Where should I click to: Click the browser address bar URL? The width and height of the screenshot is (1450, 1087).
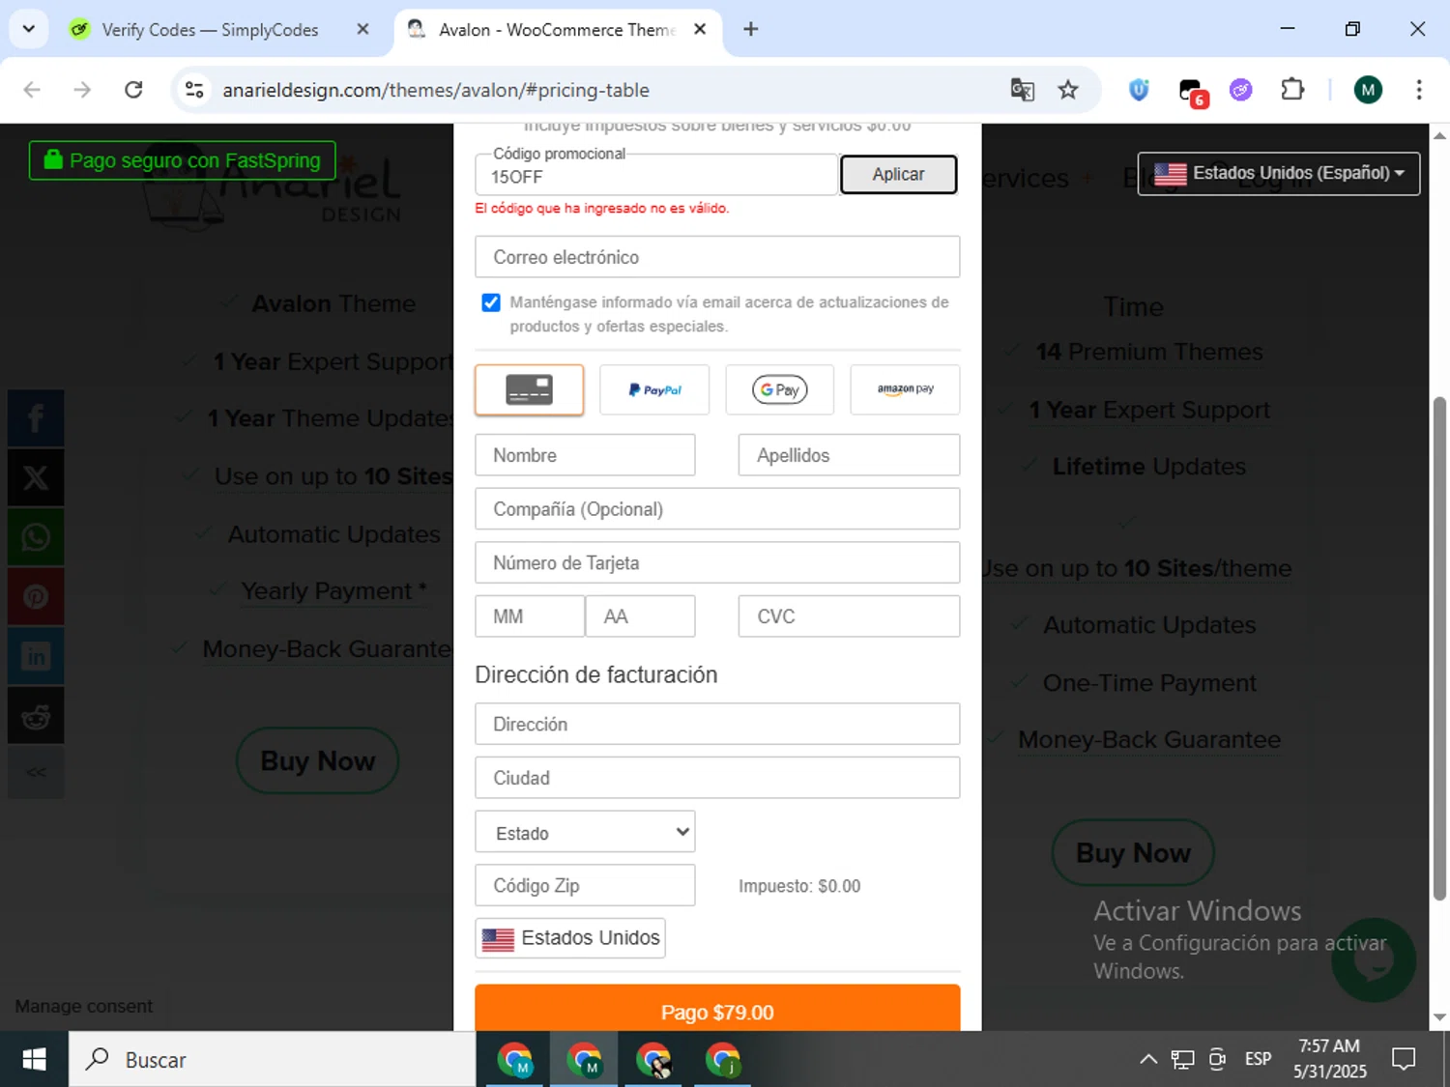(x=436, y=90)
